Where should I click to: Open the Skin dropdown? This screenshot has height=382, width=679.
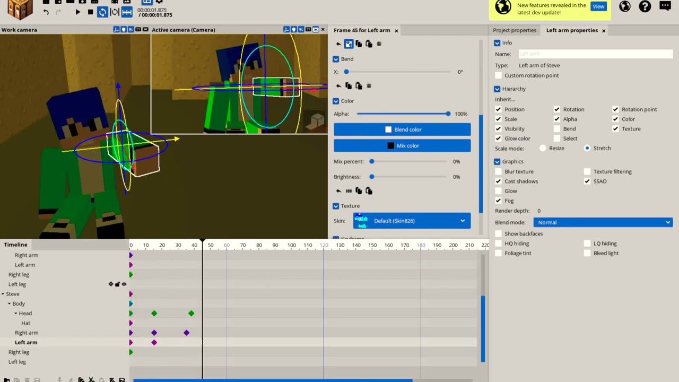412,221
